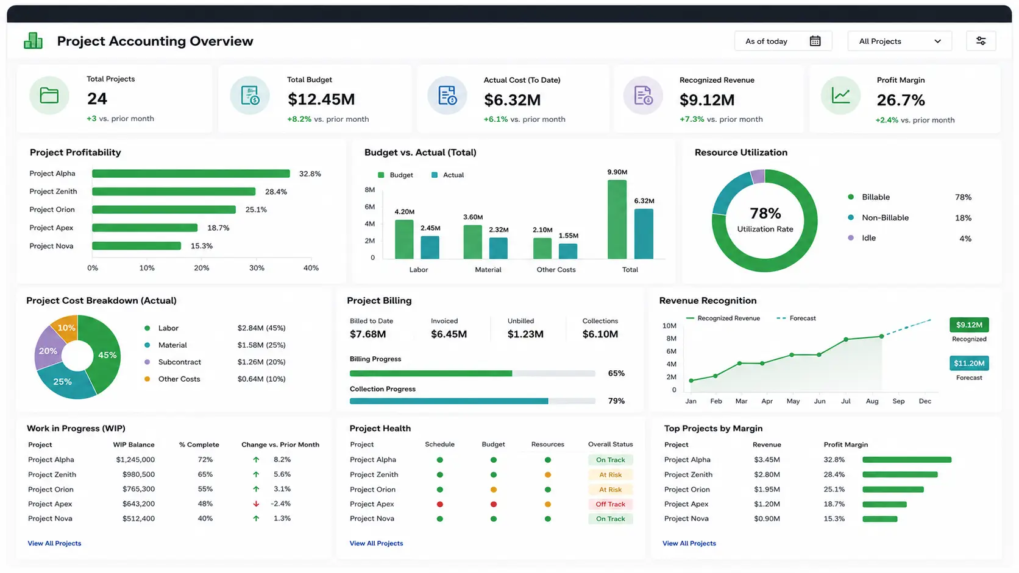Toggle the Recognized Revenue line legend
The width and height of the screenshot is (1019, 573).
click(723, 318)
